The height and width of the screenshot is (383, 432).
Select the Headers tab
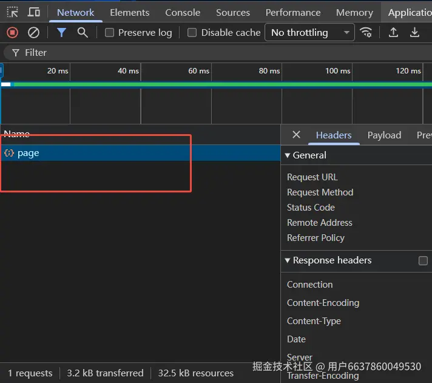[x=334, y=135]
